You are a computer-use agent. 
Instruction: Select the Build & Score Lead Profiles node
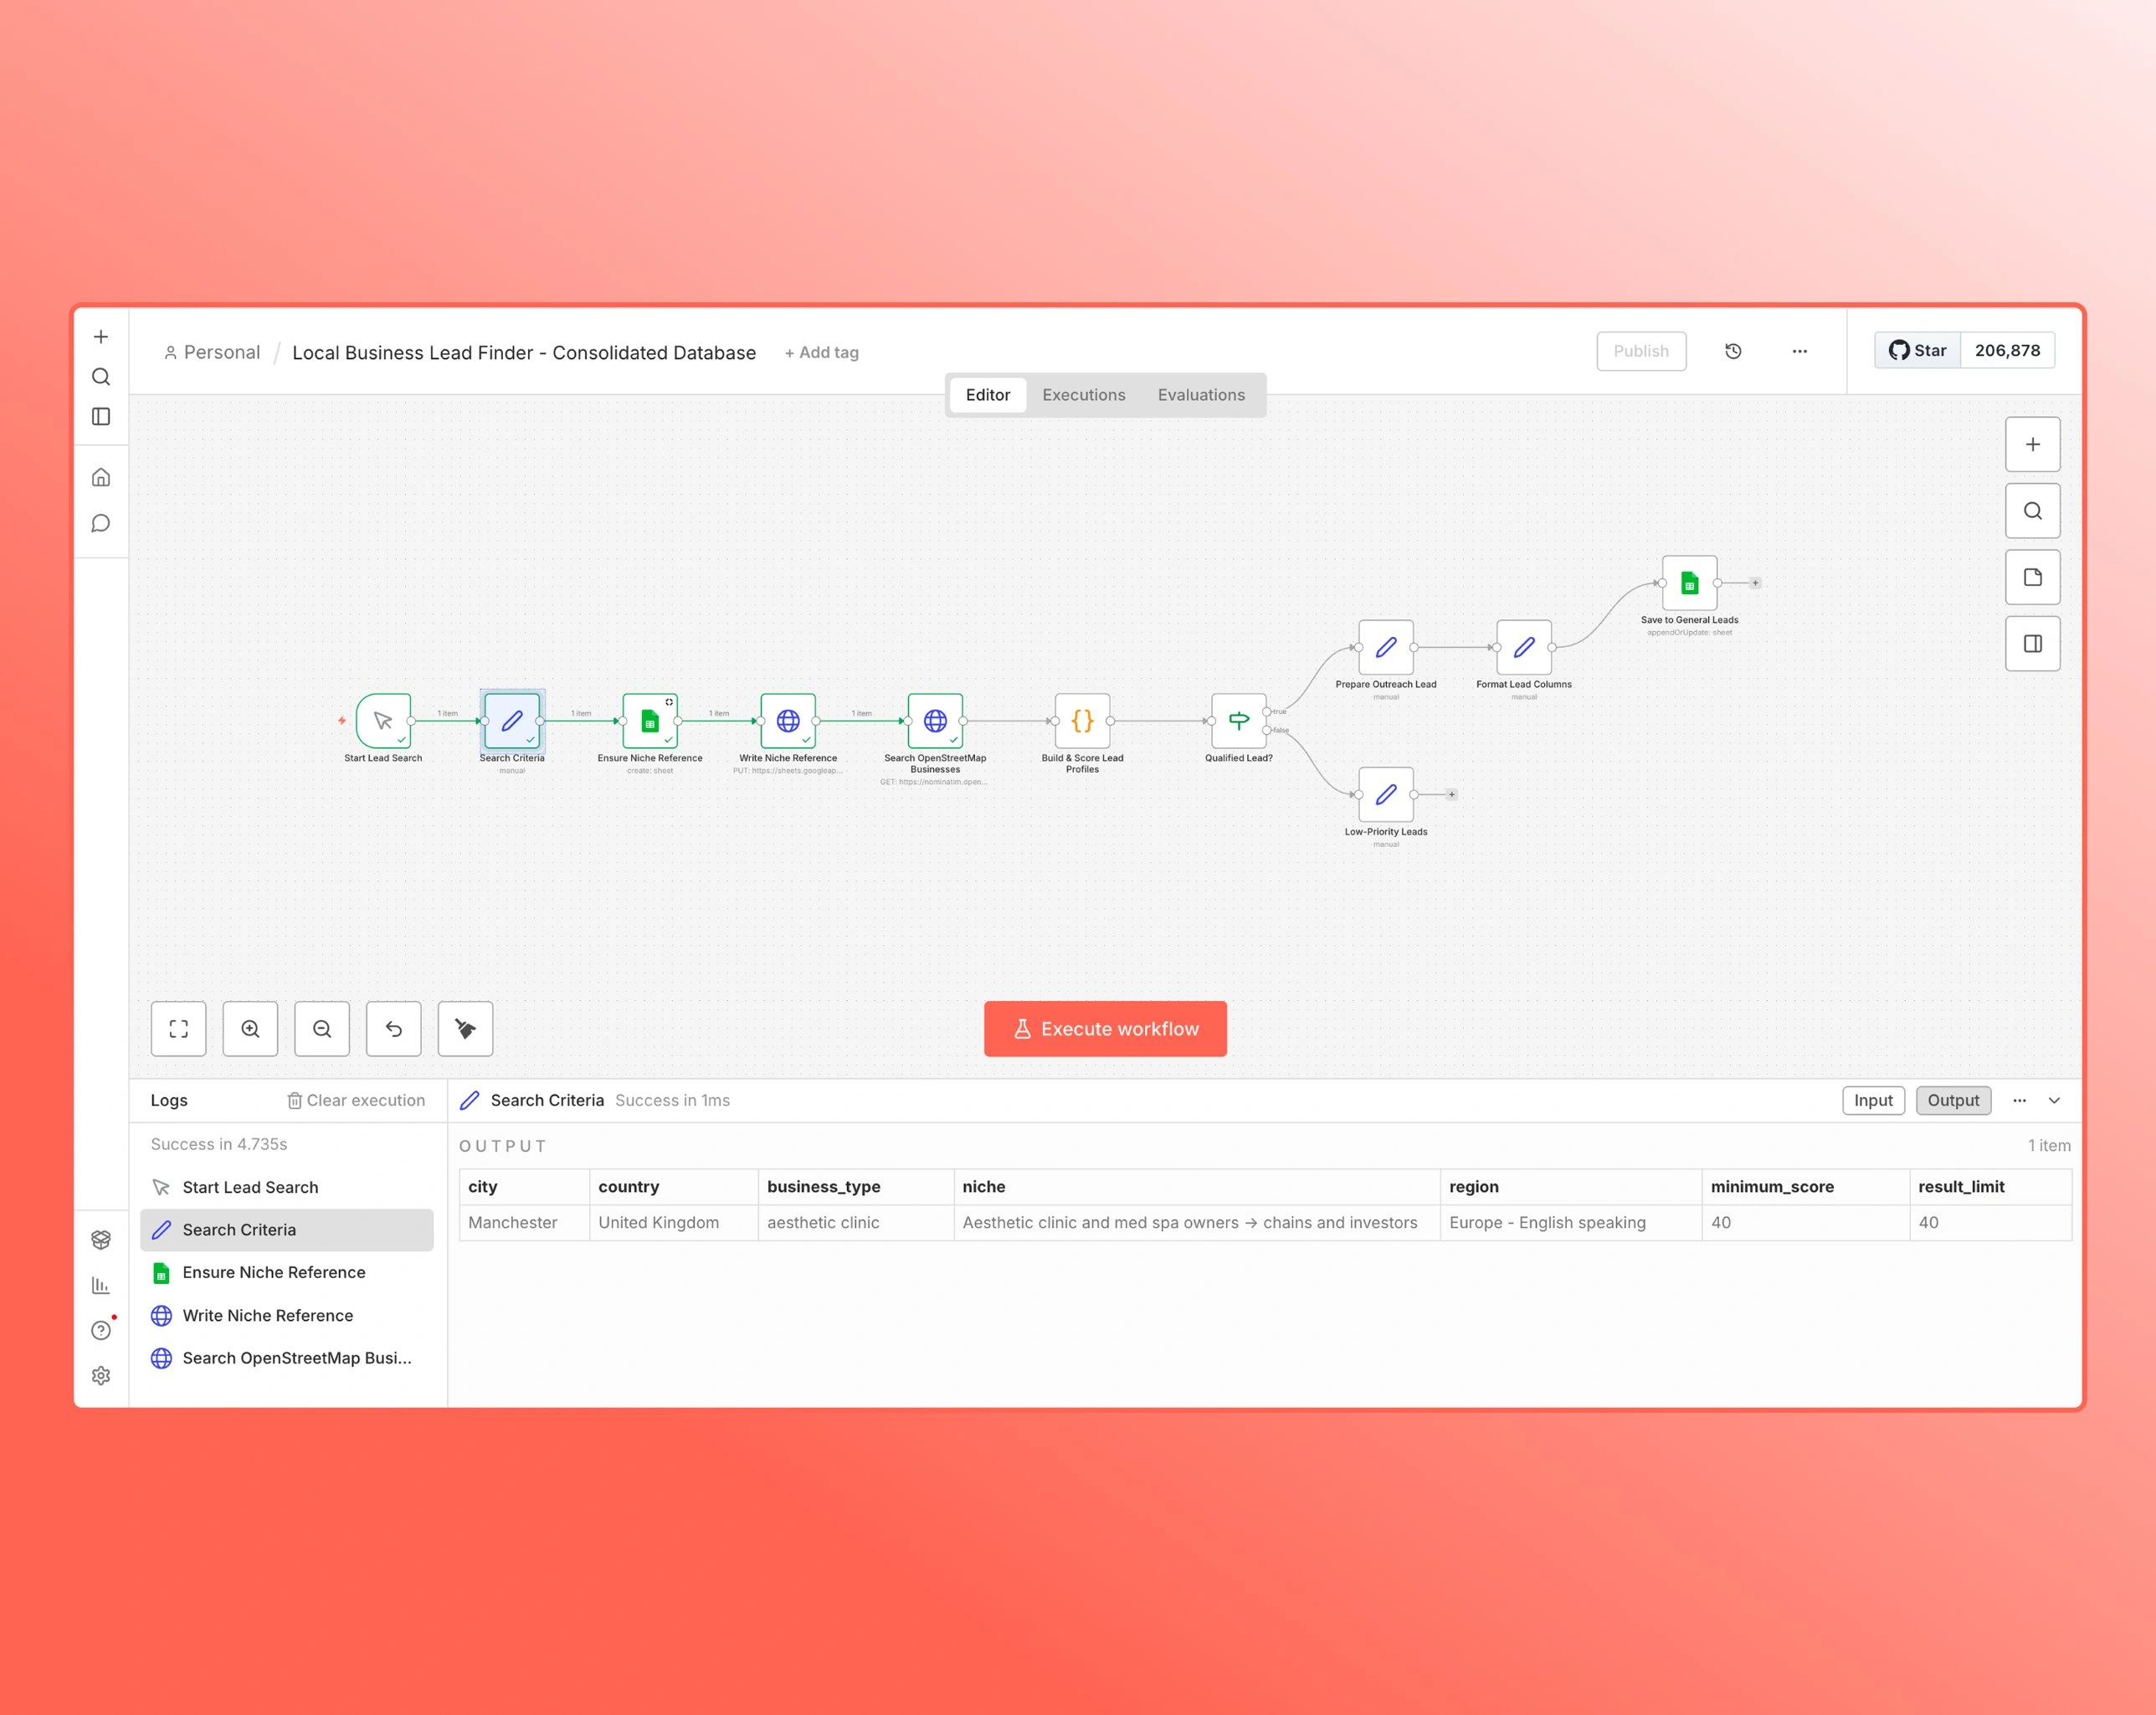click(x=1082, y=720)
